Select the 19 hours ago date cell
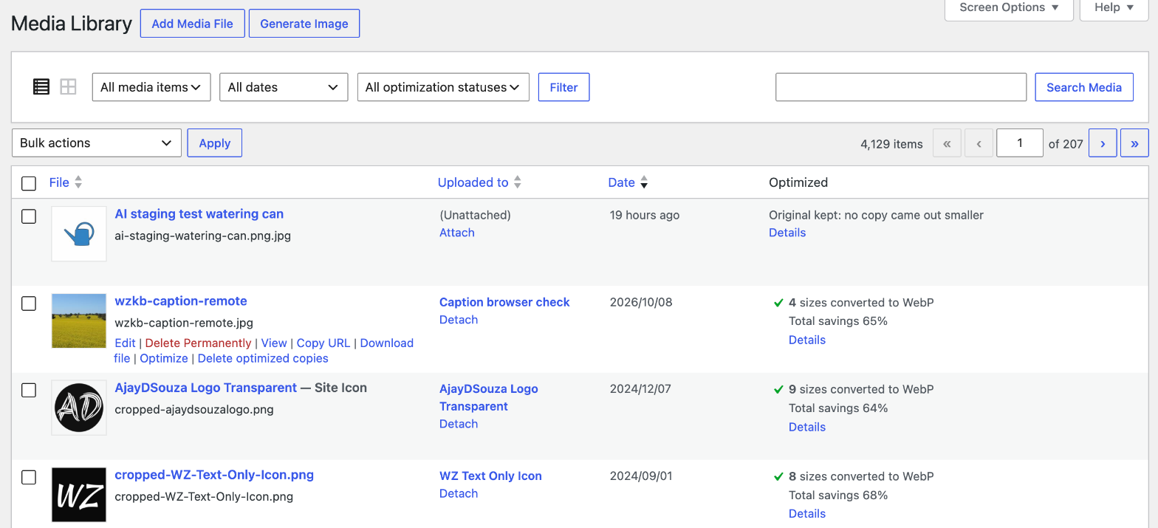 coord(645,215)
